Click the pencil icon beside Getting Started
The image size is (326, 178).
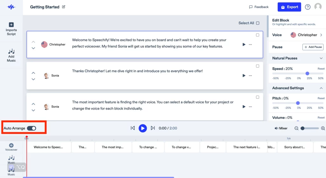click(64, 7)
